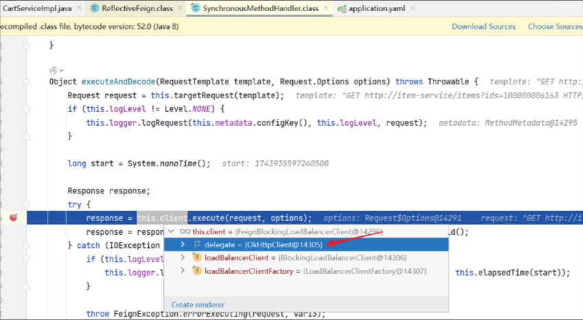This screenshot has width=583, height=320.
Task: Click the 'throws Throwable' clause
Action: tap(432, 82)
